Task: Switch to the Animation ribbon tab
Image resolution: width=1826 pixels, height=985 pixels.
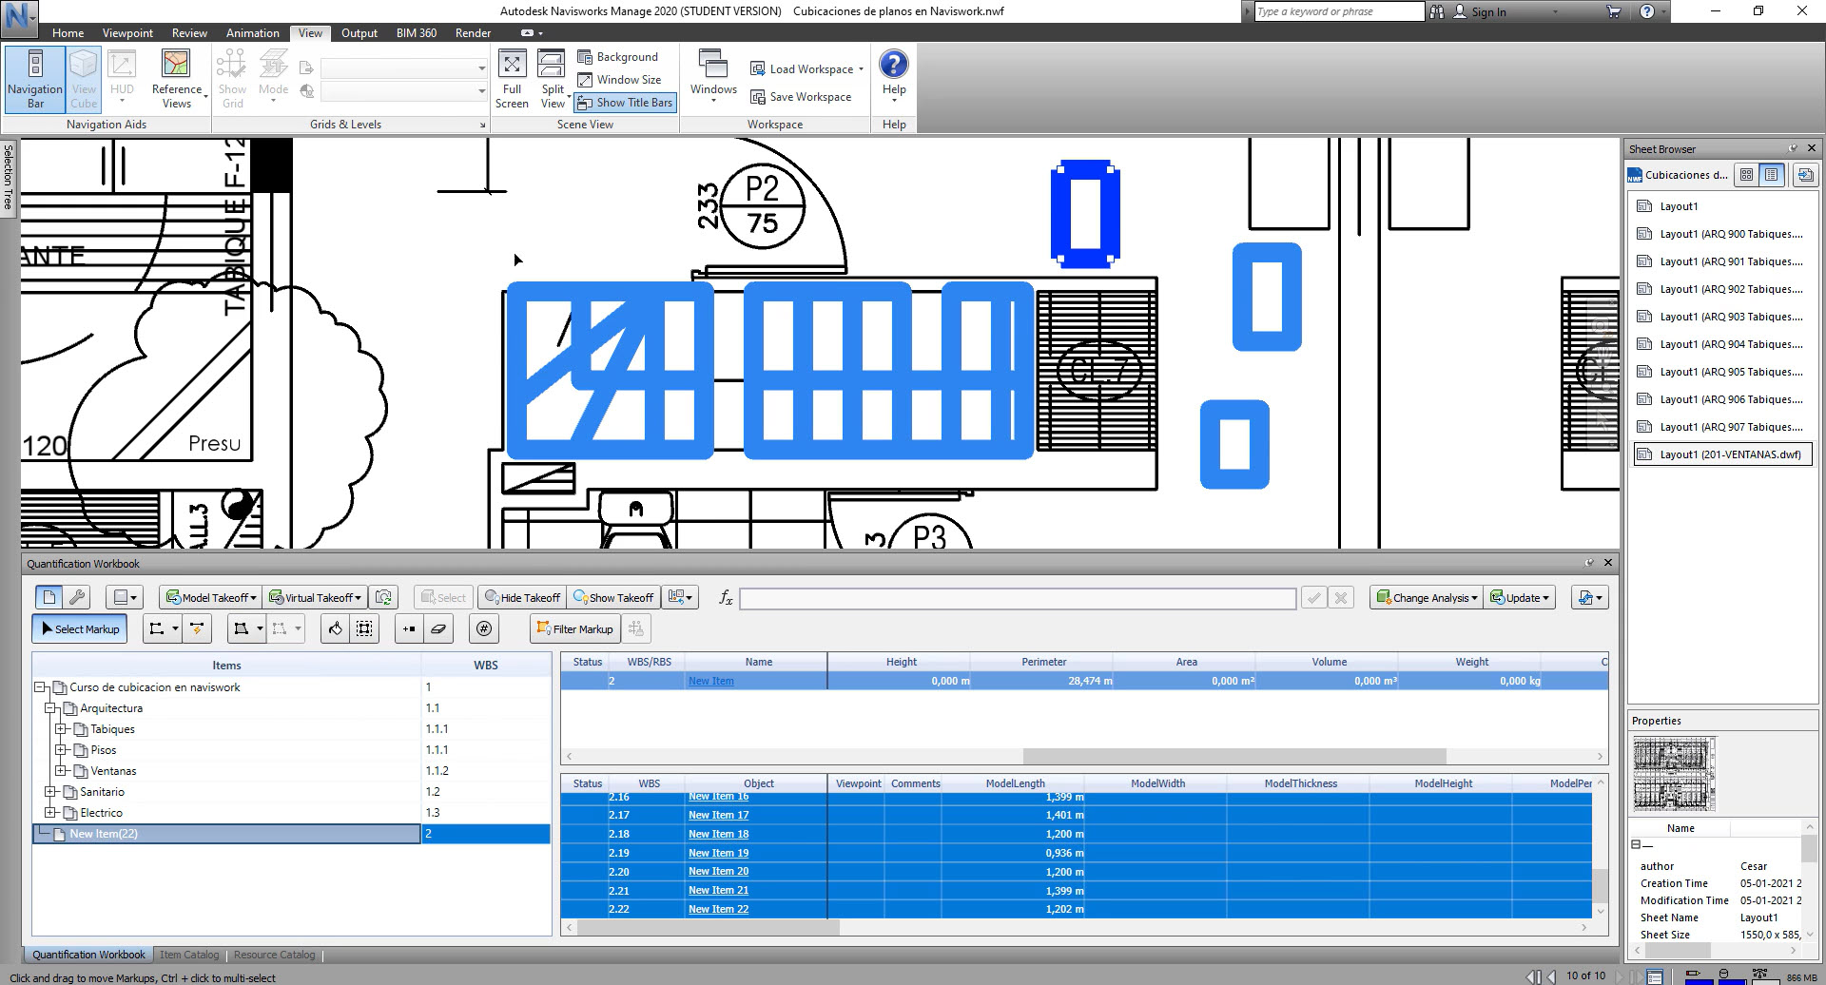Action: (252, 33)
